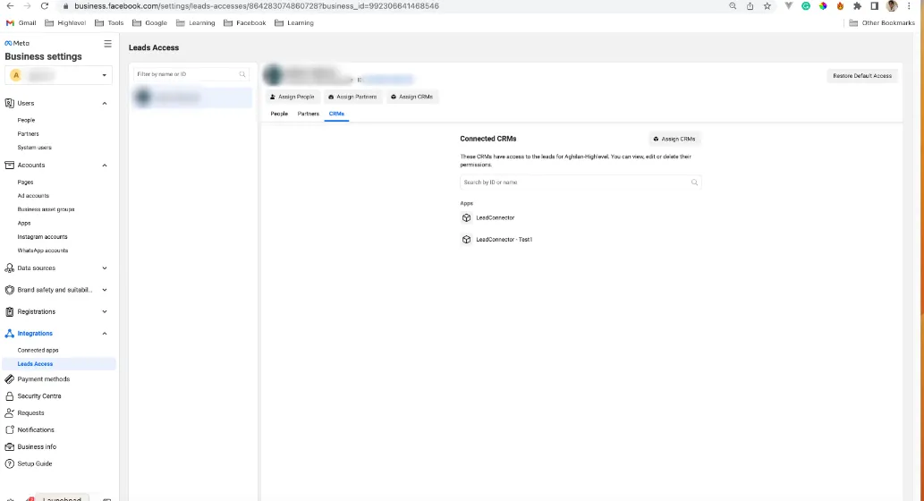Open Partners in sidebar
924x501 pixels.
pos(29,134)
